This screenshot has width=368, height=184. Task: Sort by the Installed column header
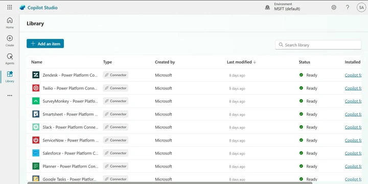click(x=353, y=62)
